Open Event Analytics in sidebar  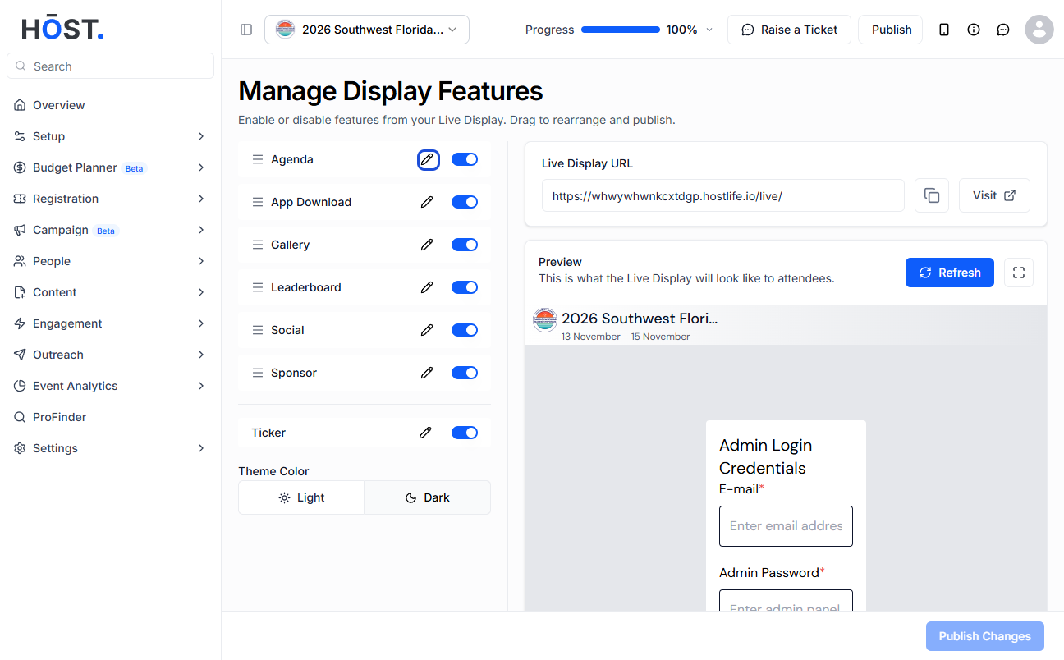[x=110, y=386]
